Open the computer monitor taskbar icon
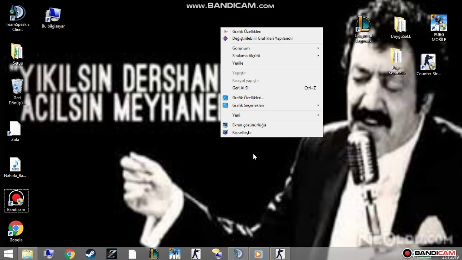The height and width of the screenshot is (260, 462). coord(48,254)
